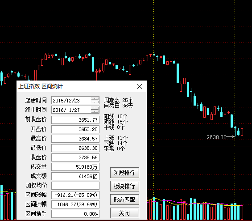Decrease the 起始时间 date with down spinner

(95, 102)
